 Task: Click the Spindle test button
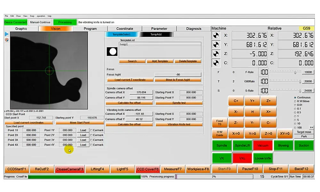[179, 103]
